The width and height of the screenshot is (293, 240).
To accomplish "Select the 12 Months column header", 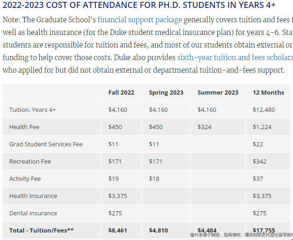I will pyautogui.click(x=268, y=92).
